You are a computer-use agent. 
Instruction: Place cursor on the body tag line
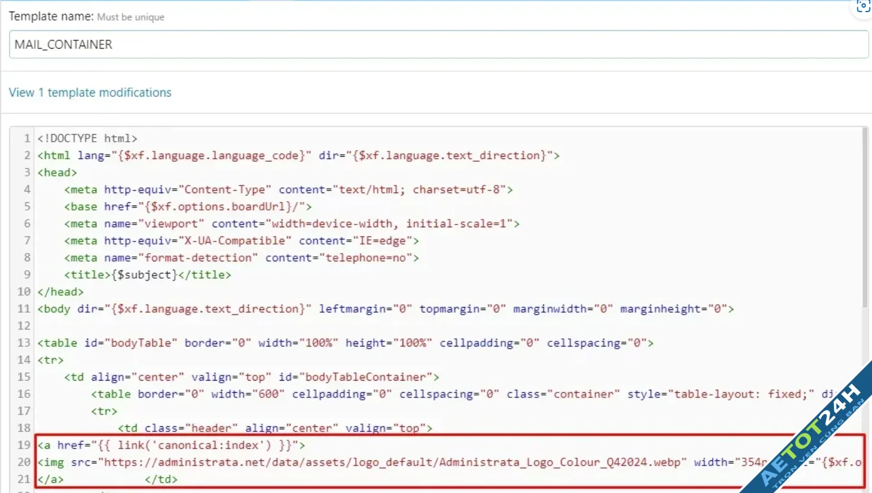tap(385, 309)
